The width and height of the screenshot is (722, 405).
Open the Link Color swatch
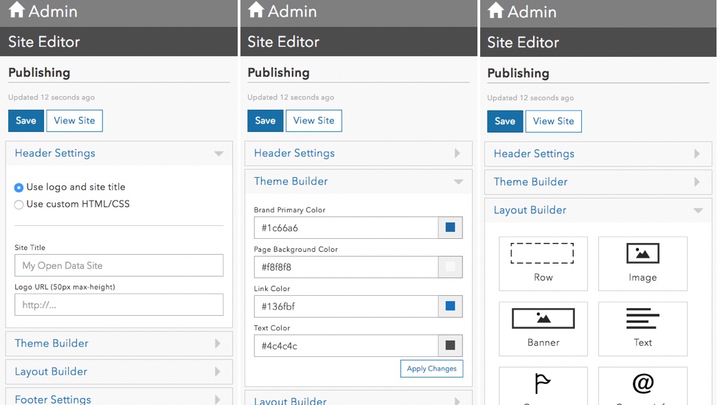pos(450,306)
